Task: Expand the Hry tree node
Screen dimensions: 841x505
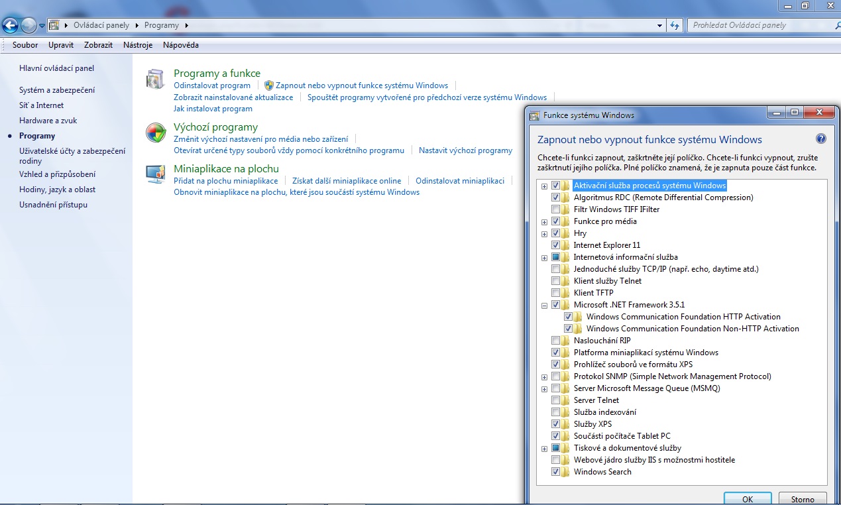Action: tap(544, 234)
